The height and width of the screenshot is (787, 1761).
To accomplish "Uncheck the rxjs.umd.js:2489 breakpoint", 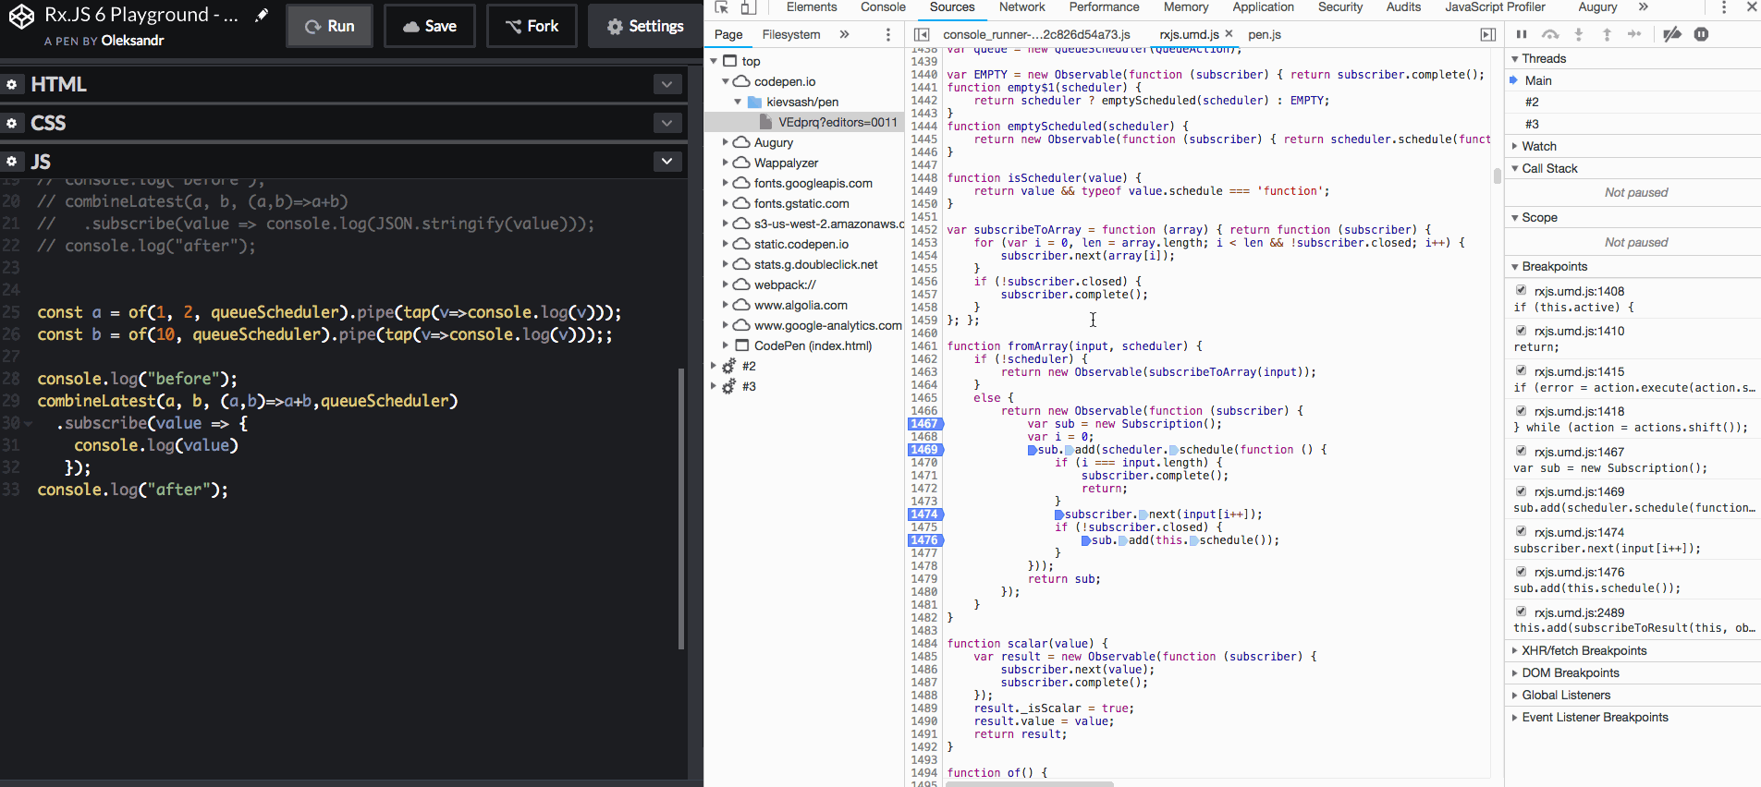I will tap(1521, 611).
